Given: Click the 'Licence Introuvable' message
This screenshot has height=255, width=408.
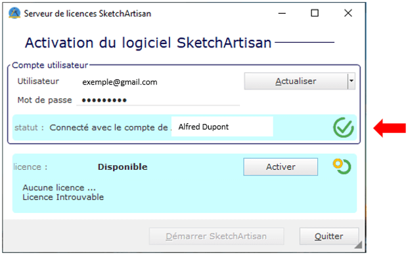Looking at the screenshot, I should point(63,197).
